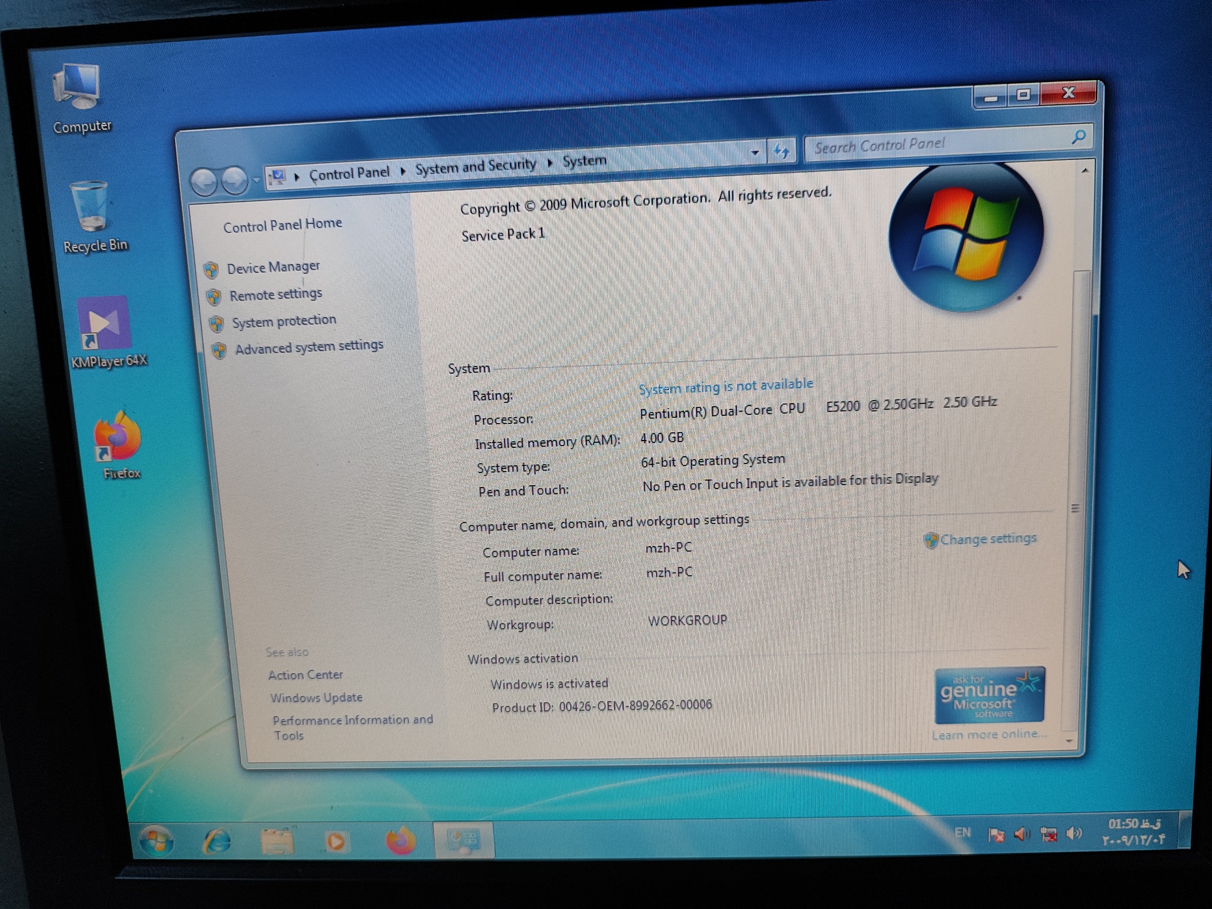The image size is (1212, 909).
Task: Click the vertical scrollbar down arrow
Action: (x=1069, y=741)
